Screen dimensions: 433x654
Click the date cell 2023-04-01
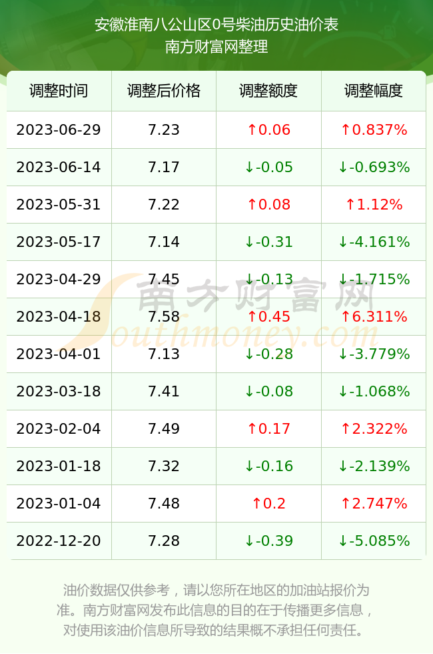click(59, 354)
